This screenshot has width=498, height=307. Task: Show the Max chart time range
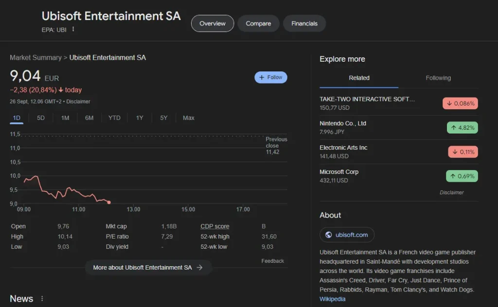(188, 118)
